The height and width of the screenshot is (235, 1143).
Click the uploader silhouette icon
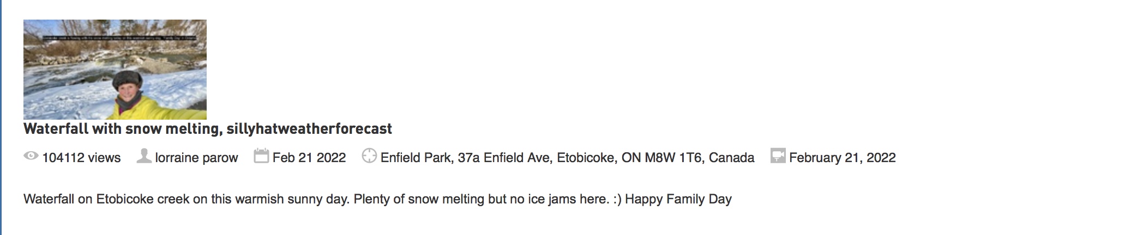tap(144, 156)
